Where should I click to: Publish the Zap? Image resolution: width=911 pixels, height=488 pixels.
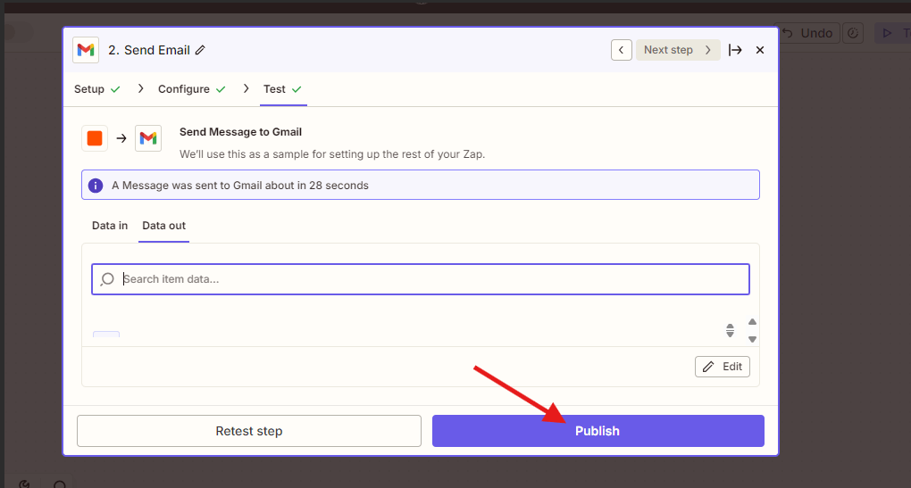pos(598,431)
